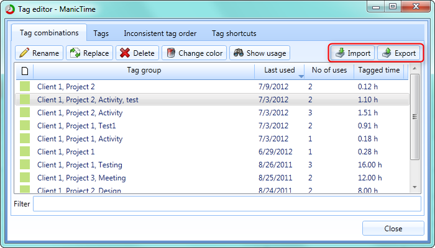Image resolution: width=435 pixels, height=248 pixels.
Task: Close window with title bar X
Action: pyautogui.click(x=416, y=7)
